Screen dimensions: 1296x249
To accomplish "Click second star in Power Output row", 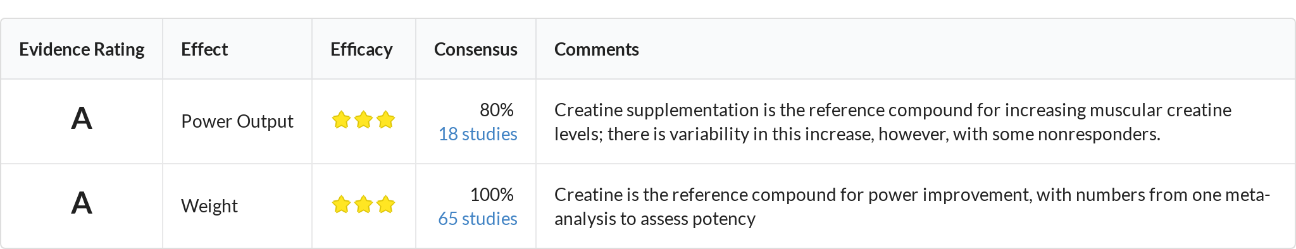I will click(x=363, y=120).
